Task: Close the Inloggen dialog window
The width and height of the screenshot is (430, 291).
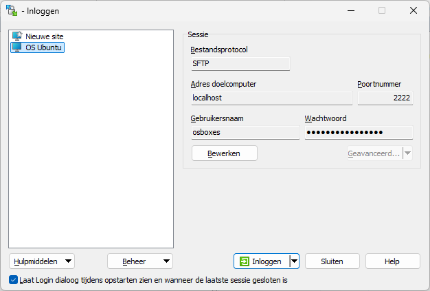Action: point(414,11)
